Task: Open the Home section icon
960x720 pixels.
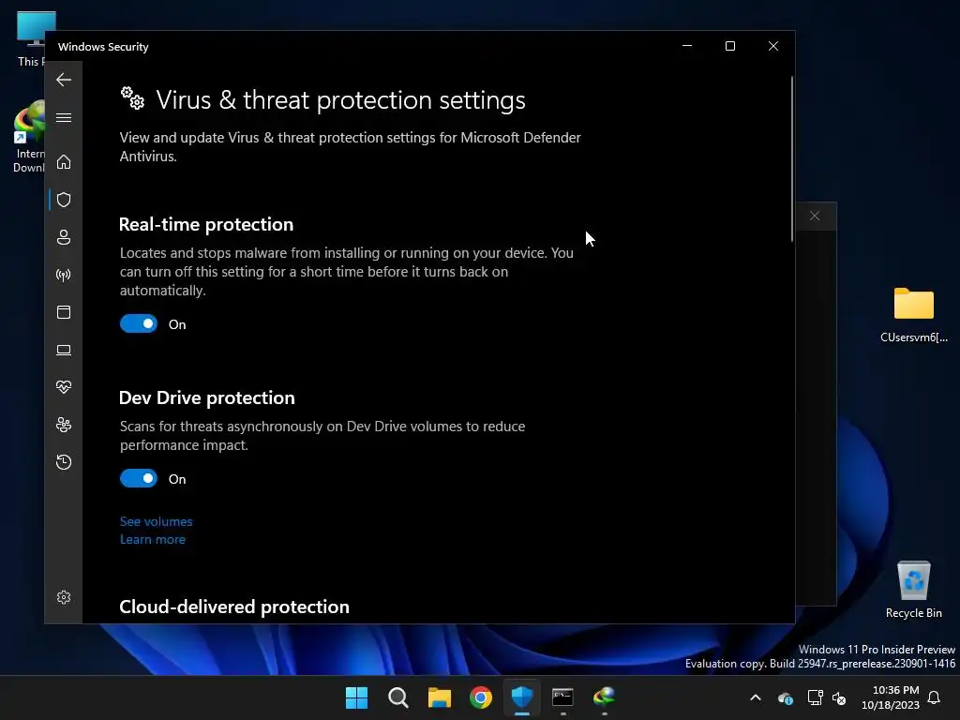Action: [x=64, y=162]
